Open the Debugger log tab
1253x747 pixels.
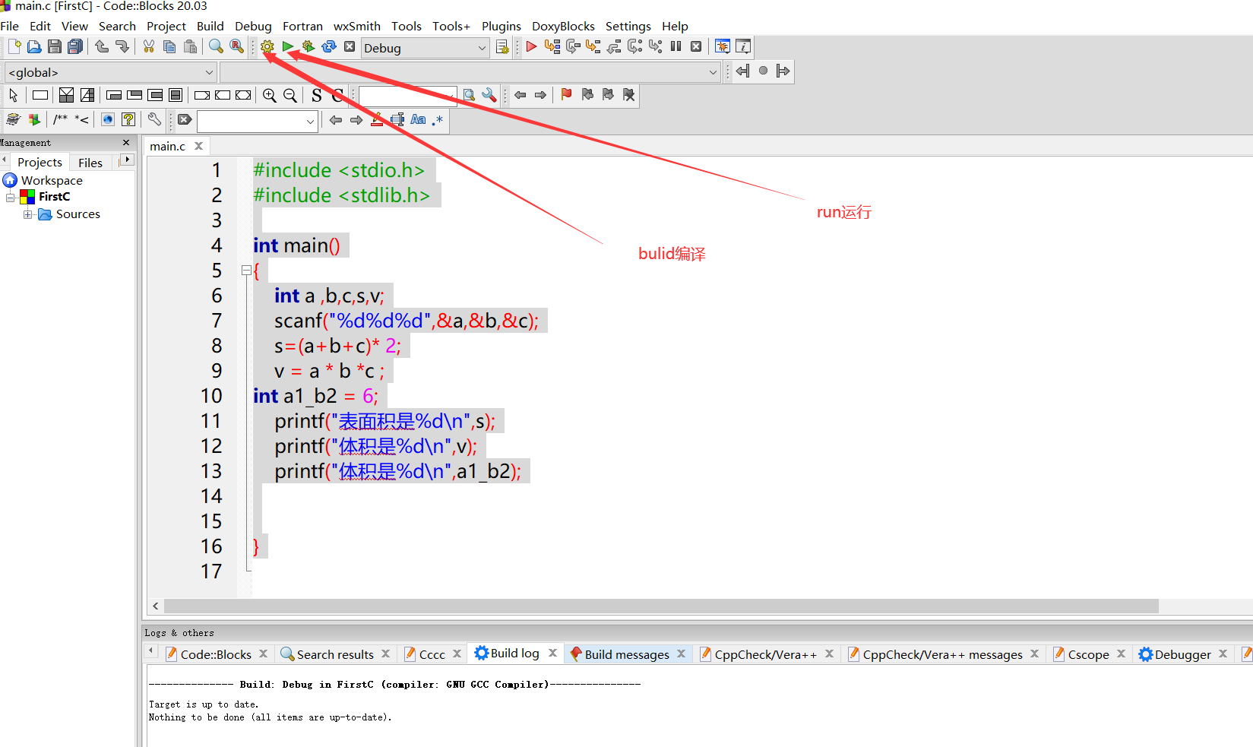pyautogui.click(x=1183, y=654)
